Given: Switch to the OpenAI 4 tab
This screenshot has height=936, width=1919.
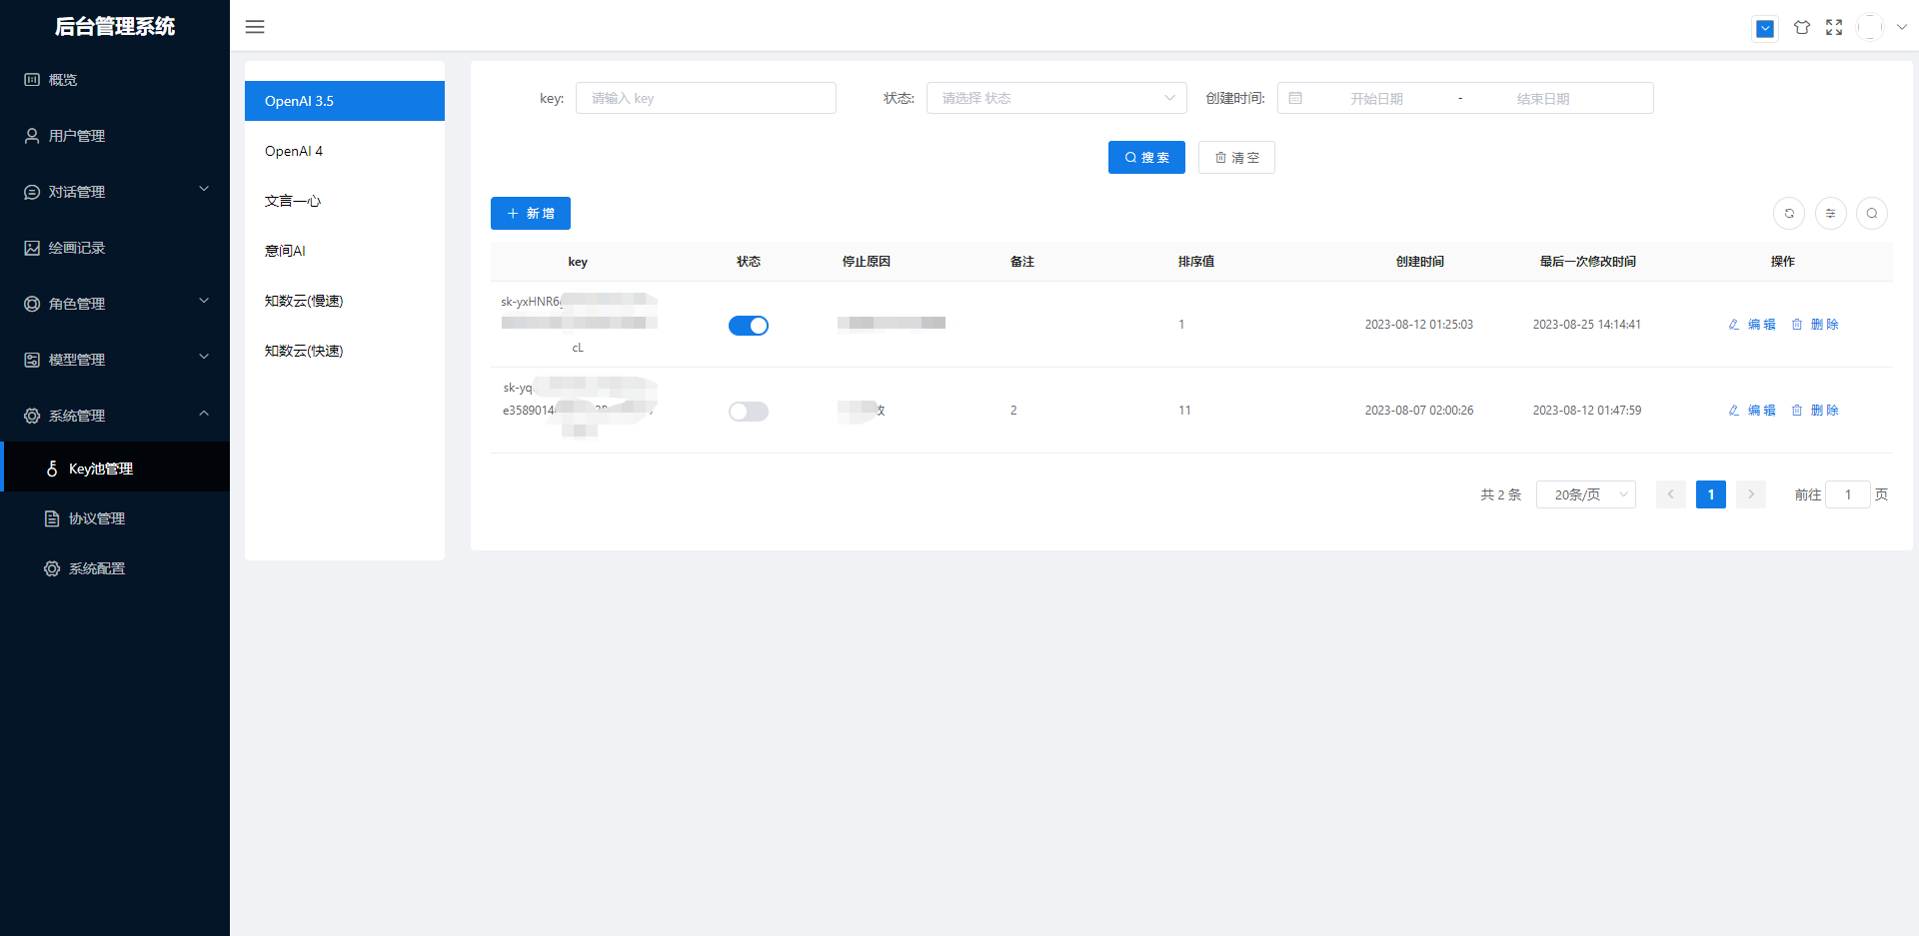Looking at the screenshot, I should pos(294,151).
